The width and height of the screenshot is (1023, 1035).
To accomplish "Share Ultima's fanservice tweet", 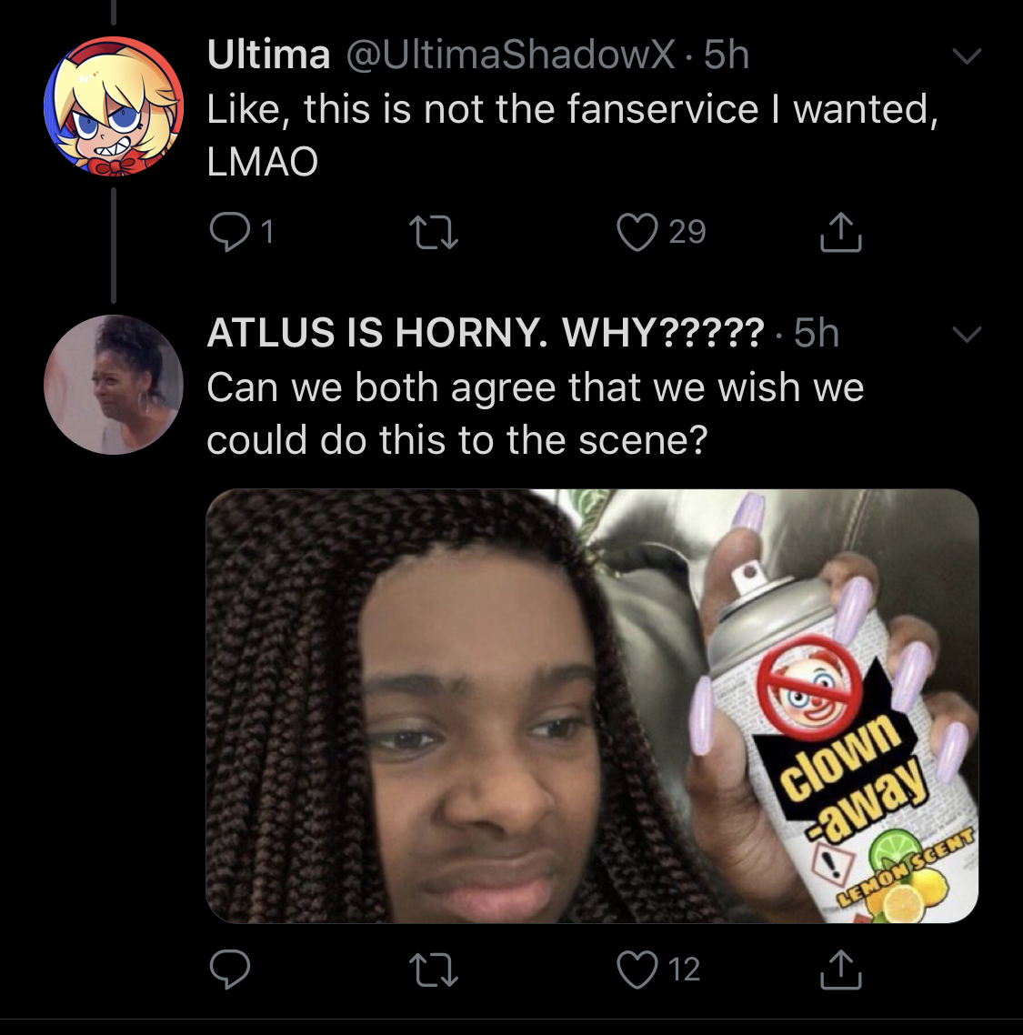I will pos(841,232).
